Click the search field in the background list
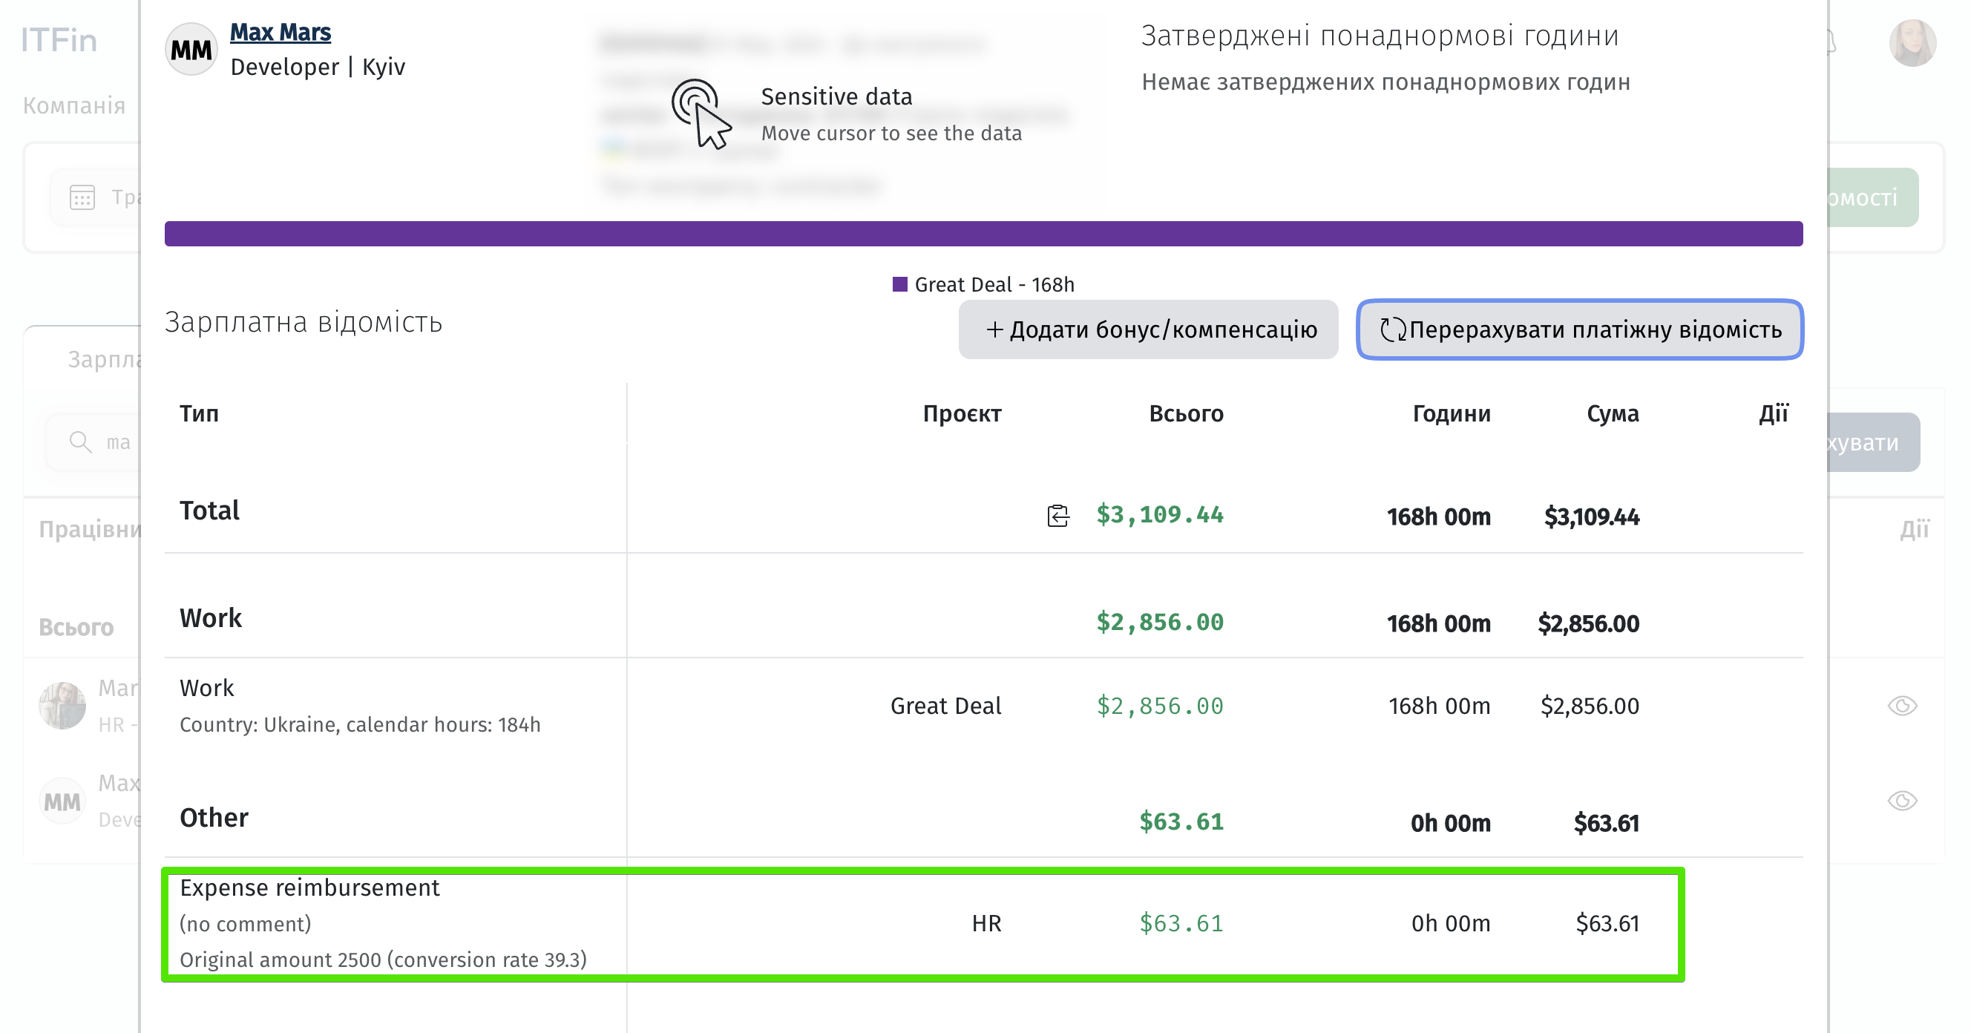 pos(94,442)
